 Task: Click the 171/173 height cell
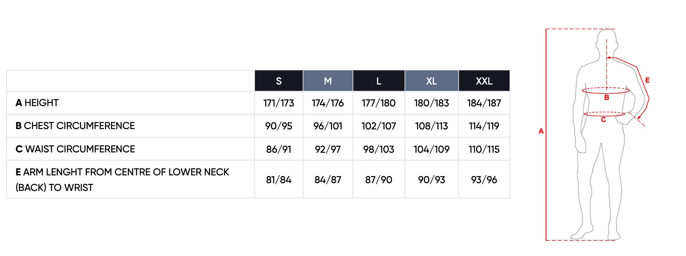[279, 103]
